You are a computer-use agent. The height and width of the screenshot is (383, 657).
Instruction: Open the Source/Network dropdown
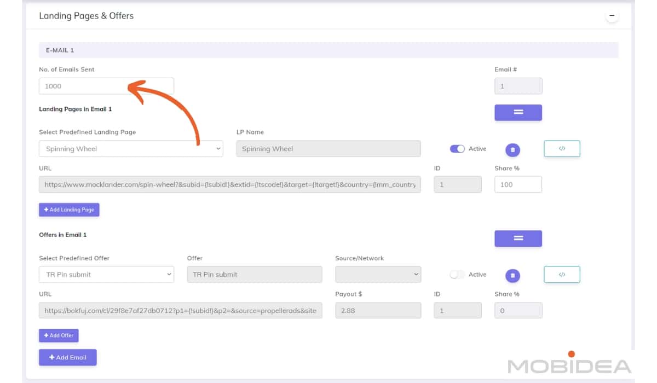(378, 275)
